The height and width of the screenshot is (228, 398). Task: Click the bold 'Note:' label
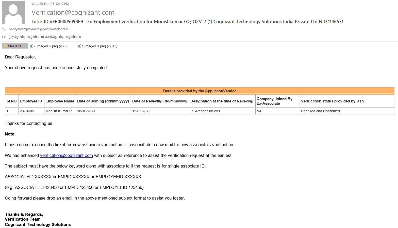click(x=10, y=134)
